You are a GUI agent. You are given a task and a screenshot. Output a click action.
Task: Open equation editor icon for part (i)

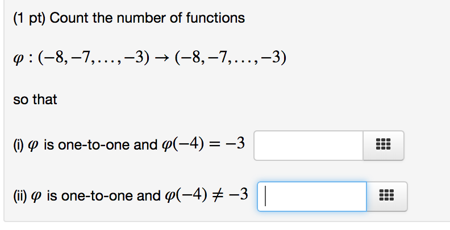pos(382,146)
